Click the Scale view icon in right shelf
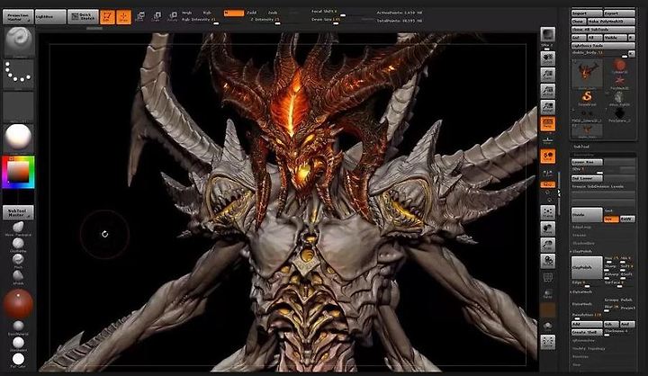The height and width of the screenshot is (376, 648). [x=548, y=244]
